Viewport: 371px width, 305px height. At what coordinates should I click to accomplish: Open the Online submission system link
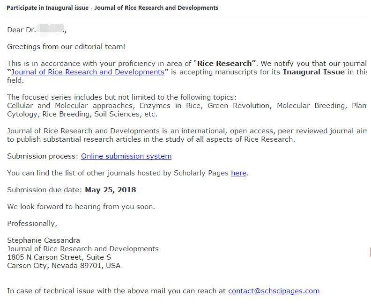click(x=126, y=156)
